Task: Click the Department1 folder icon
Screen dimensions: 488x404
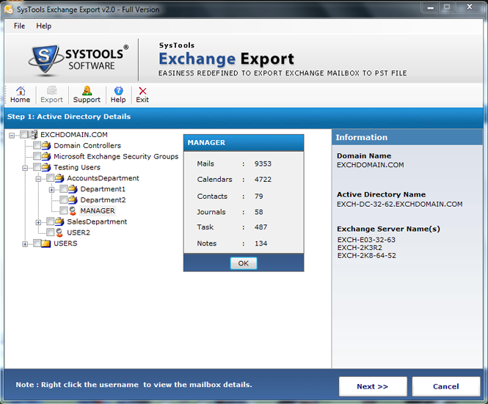Action: coord(73,189)
